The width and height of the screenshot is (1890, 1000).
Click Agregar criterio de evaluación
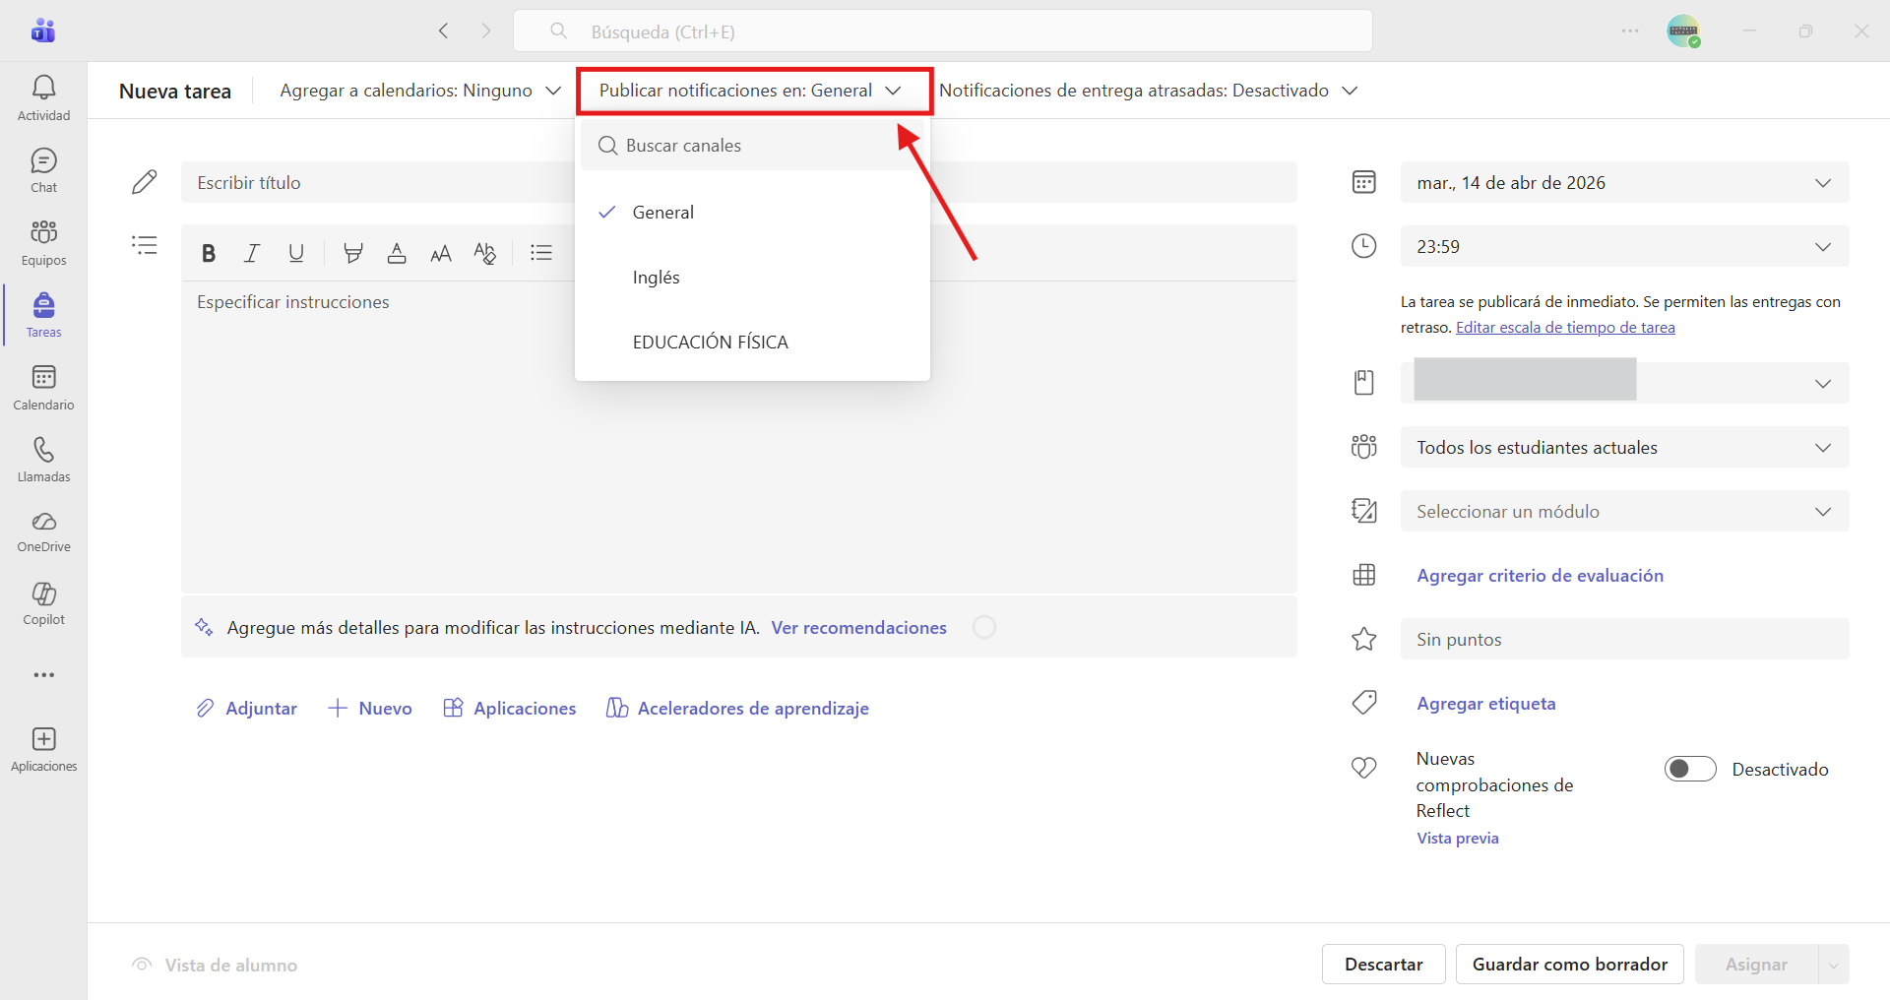coord(1540,576)
